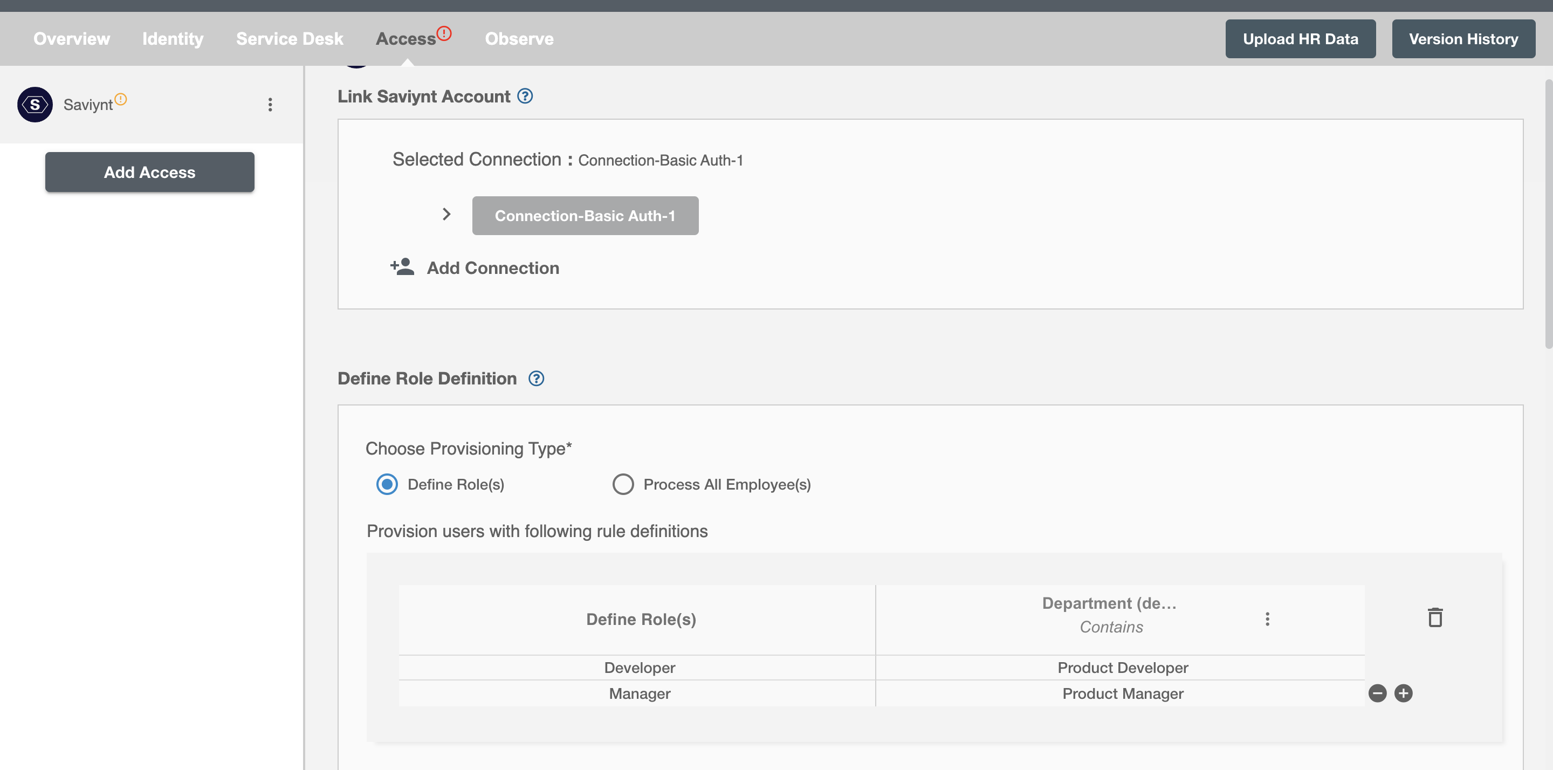
Task: Select the Process All Employee(s) radio button
Action: pos(622,485)
